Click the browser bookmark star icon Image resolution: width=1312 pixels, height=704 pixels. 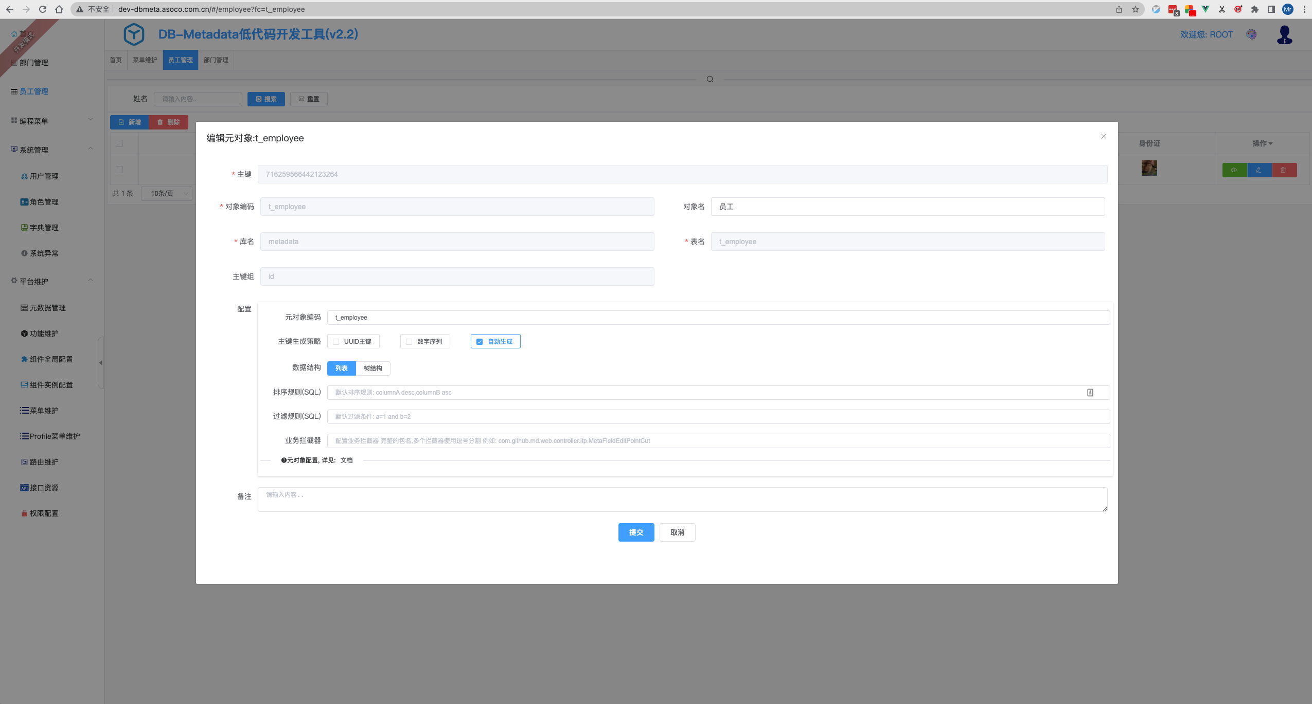coord(1136,9)
